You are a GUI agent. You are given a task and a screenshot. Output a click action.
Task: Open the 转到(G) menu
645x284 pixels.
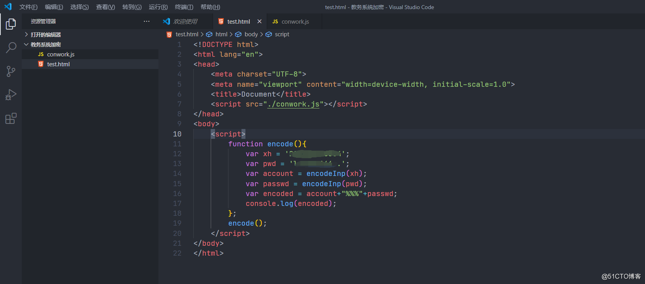tap(132, 7)
